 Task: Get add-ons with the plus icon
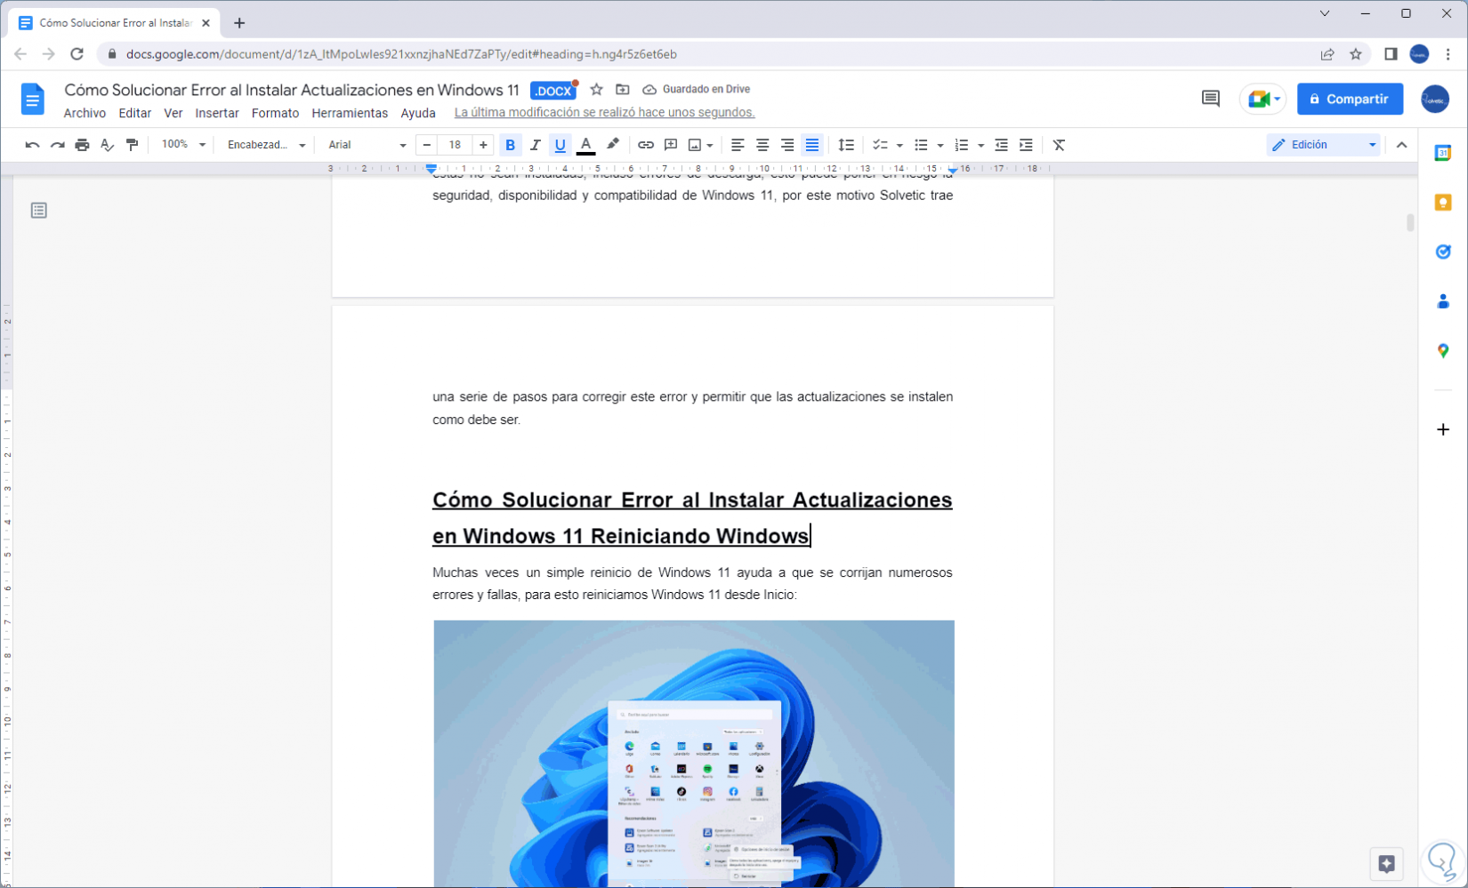pos(1443,429)
